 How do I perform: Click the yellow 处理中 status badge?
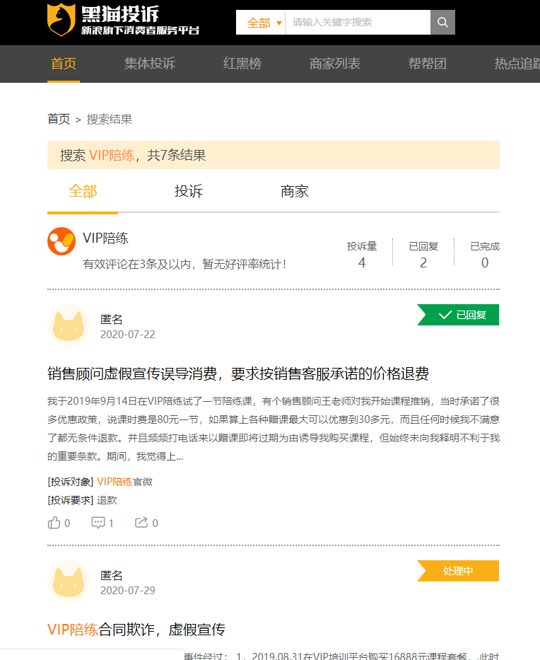coord(458,571)
